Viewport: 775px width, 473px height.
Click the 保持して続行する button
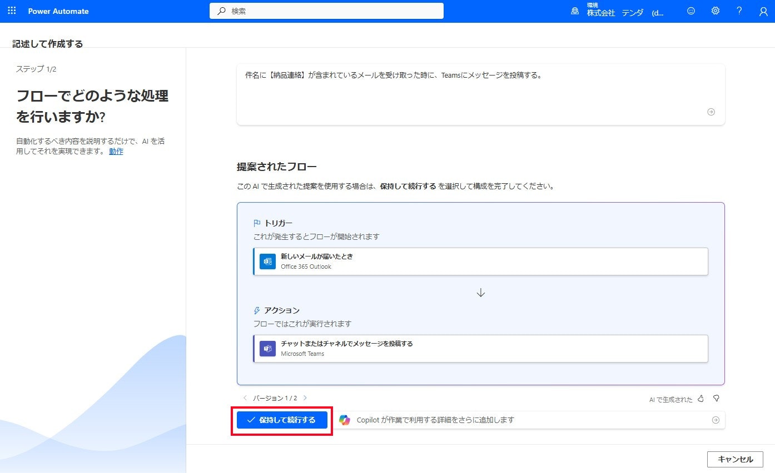tap(281, 420)
